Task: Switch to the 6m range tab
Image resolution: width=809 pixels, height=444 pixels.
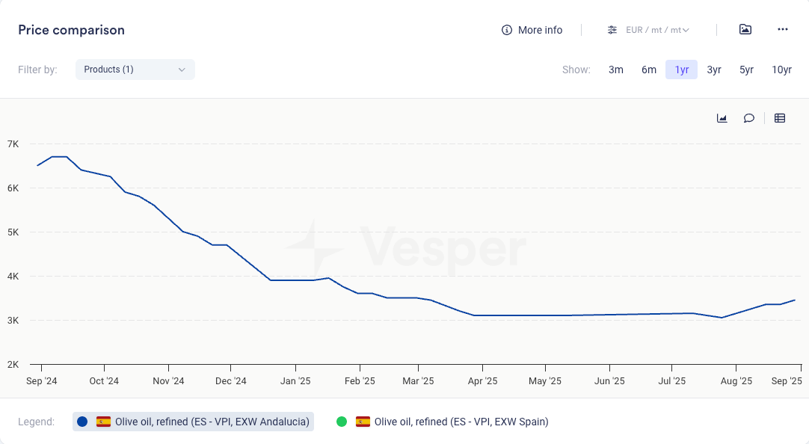Action: click(x=648, y=70)
